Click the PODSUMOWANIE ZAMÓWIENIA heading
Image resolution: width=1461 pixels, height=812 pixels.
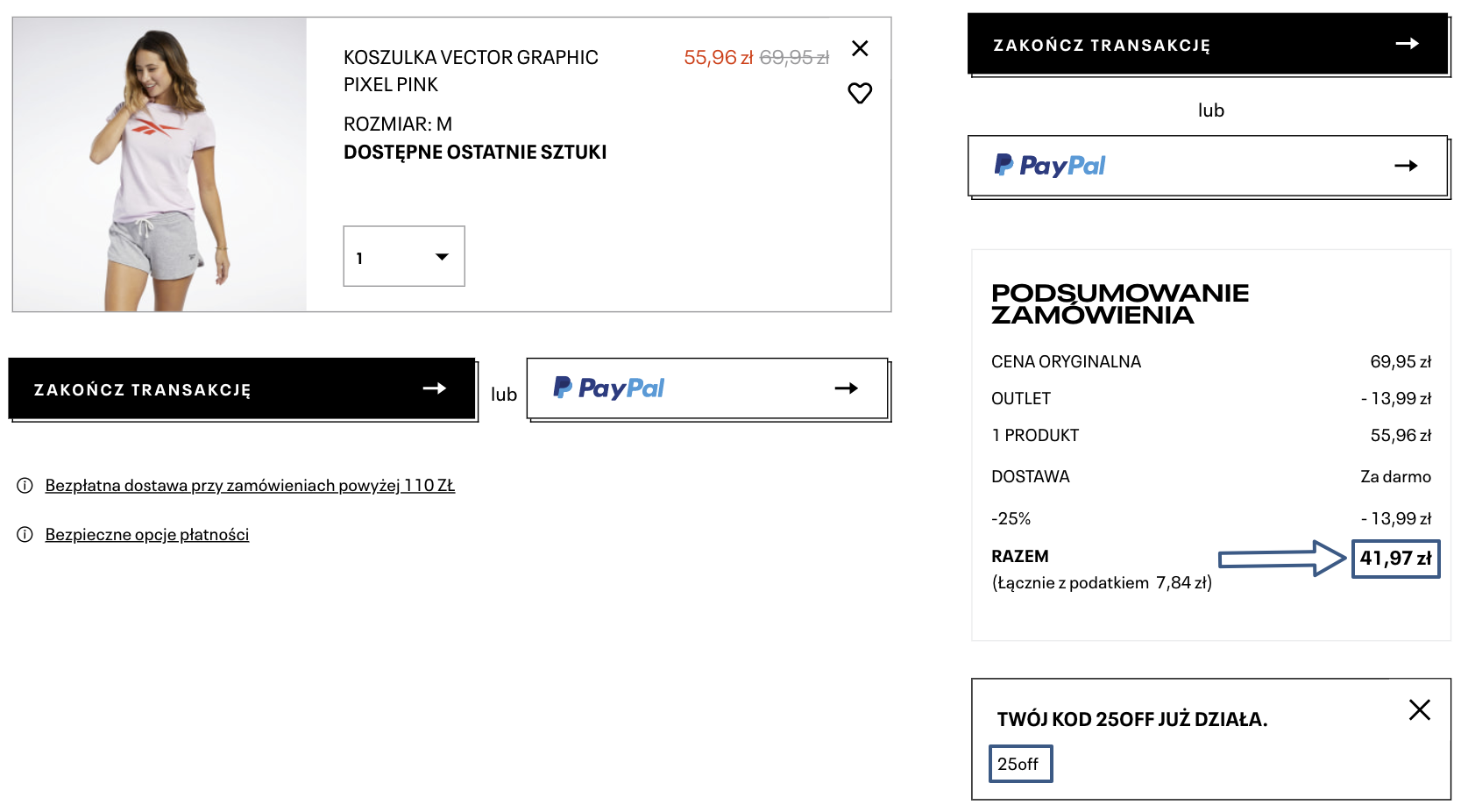pos(1119,304)
